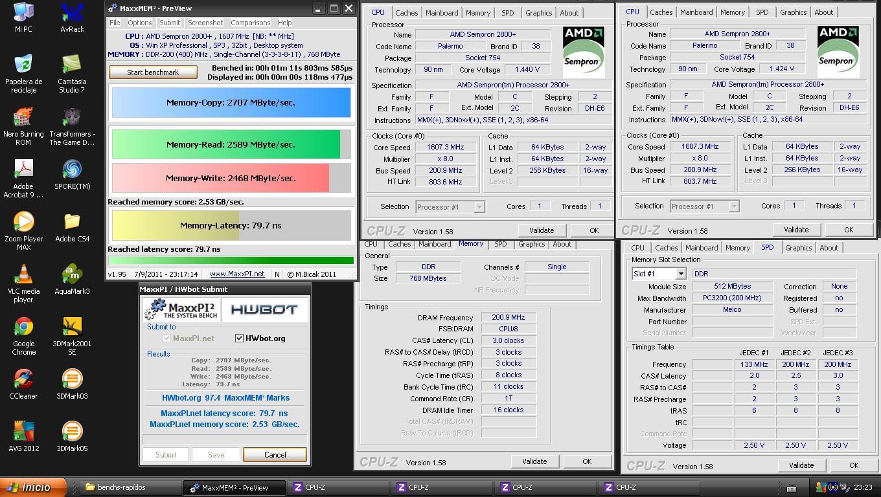The height and width of the screenshot is (497, 881).
Task: Open Slot #1 dropdown in SPD tab
Action: (680, 274)
